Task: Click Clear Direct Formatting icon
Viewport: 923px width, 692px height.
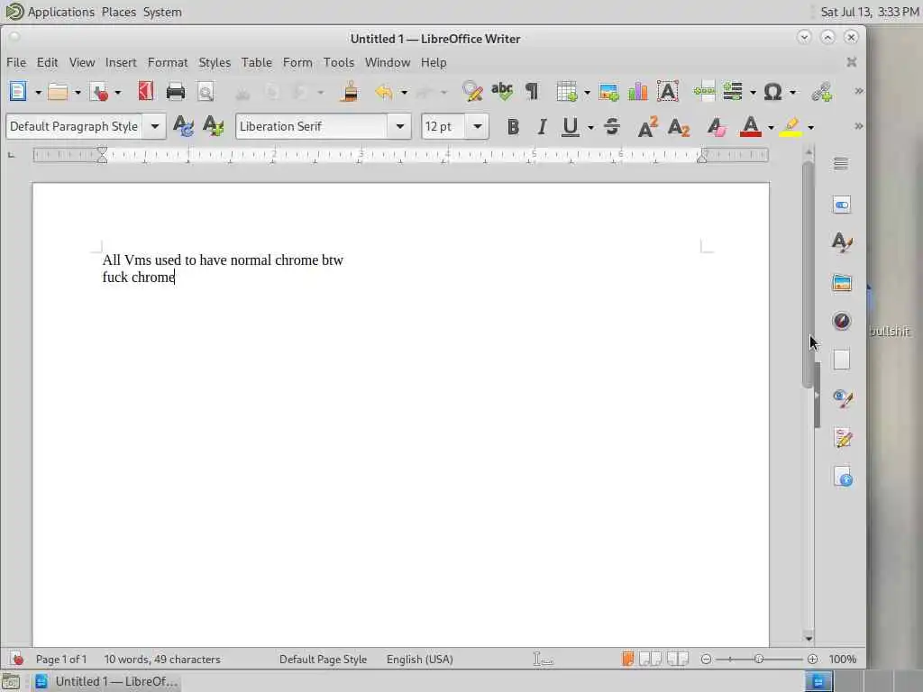Action: coord(717,126)
